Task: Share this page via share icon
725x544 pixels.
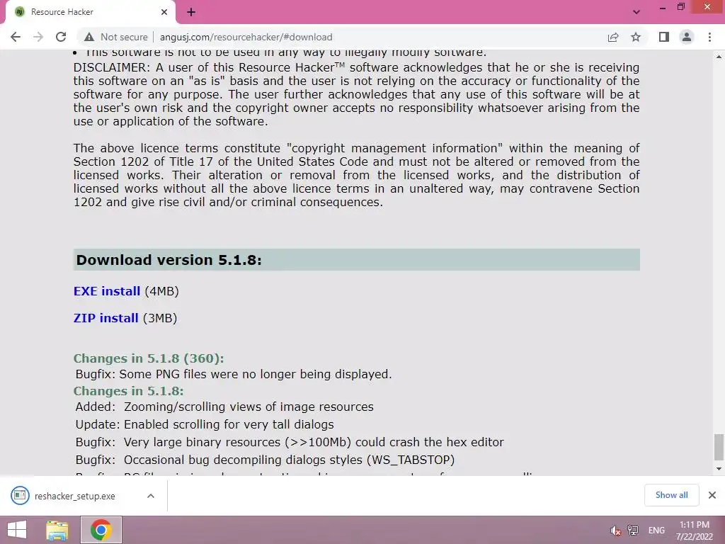Action: [613, 37]
